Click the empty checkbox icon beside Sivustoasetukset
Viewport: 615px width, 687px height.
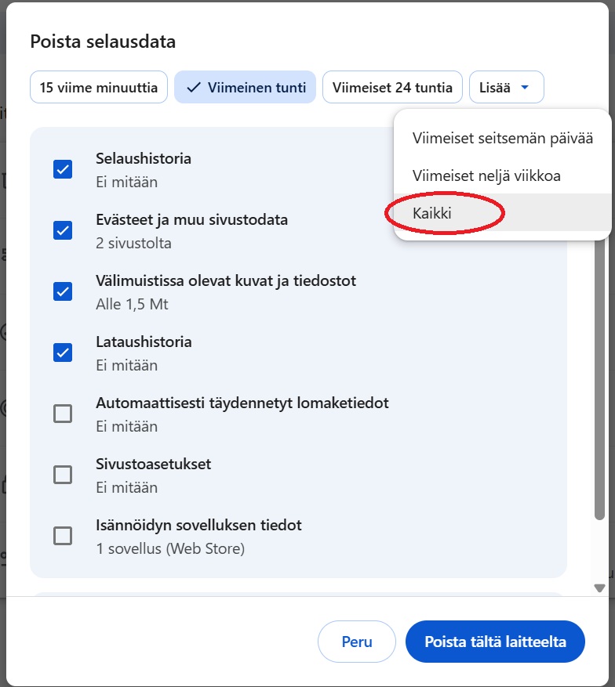click(x=63, y=474)
